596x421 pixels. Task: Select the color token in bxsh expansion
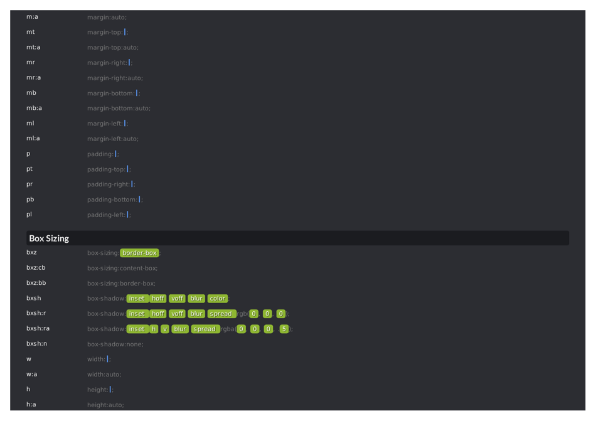click(217, 299)
